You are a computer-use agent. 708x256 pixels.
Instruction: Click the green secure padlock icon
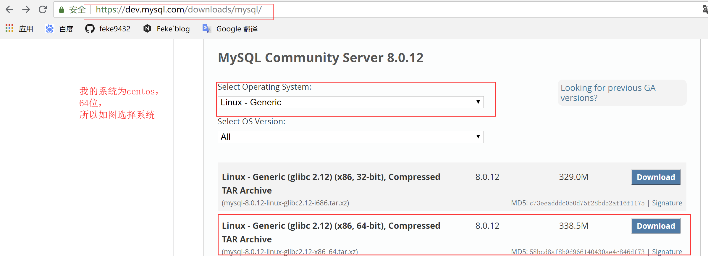click(62, 10)
